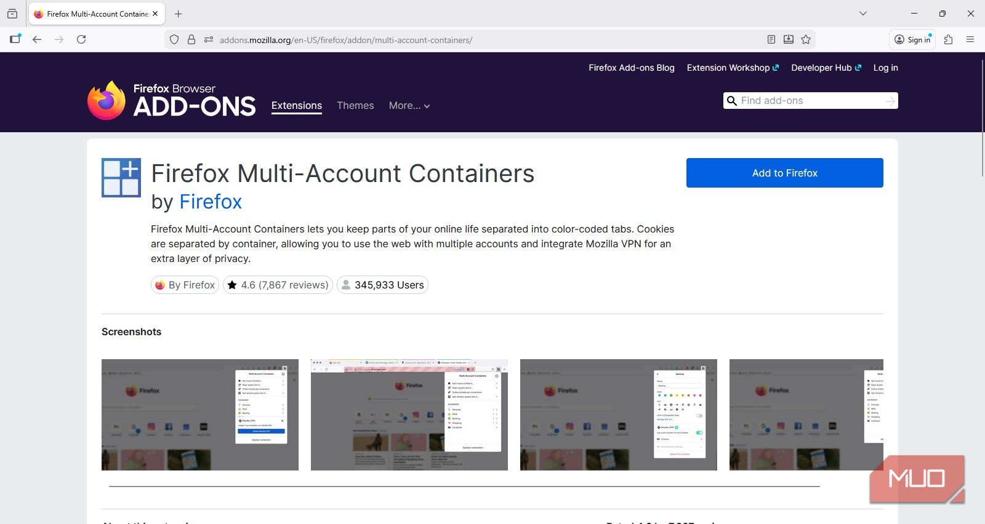
Task: Submit search with the arrow in Find add-ons
Action: pyautogui.click(x=890, y=101)
